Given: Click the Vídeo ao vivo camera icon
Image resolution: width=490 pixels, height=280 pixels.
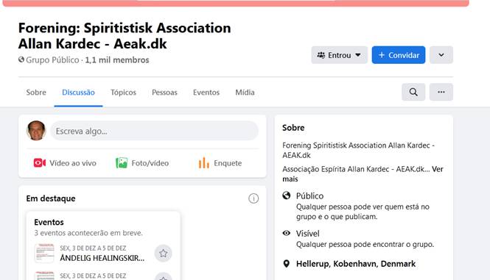Looking at the screenshot, I should pyautogui.click(x=40, y=162).
